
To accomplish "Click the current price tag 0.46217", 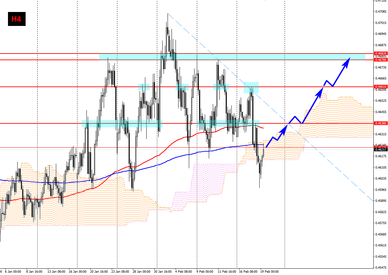I will 381,150.
